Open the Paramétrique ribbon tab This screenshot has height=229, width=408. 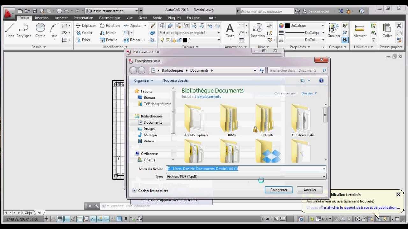point(110,18)
